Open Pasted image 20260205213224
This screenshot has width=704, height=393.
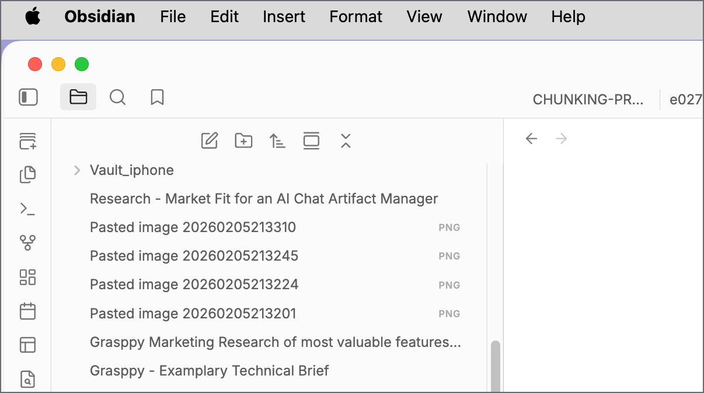tap(274, 285)
